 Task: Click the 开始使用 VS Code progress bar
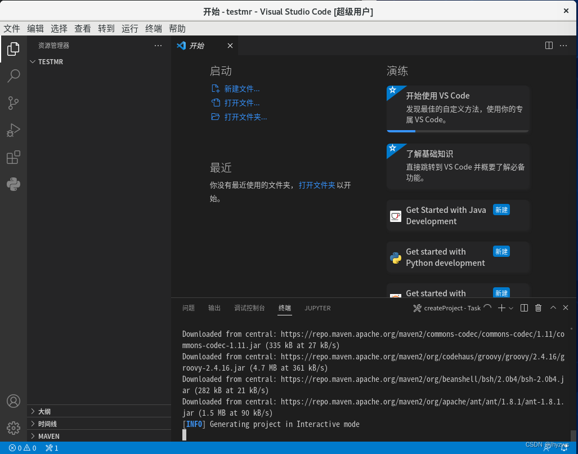(458, 131)
